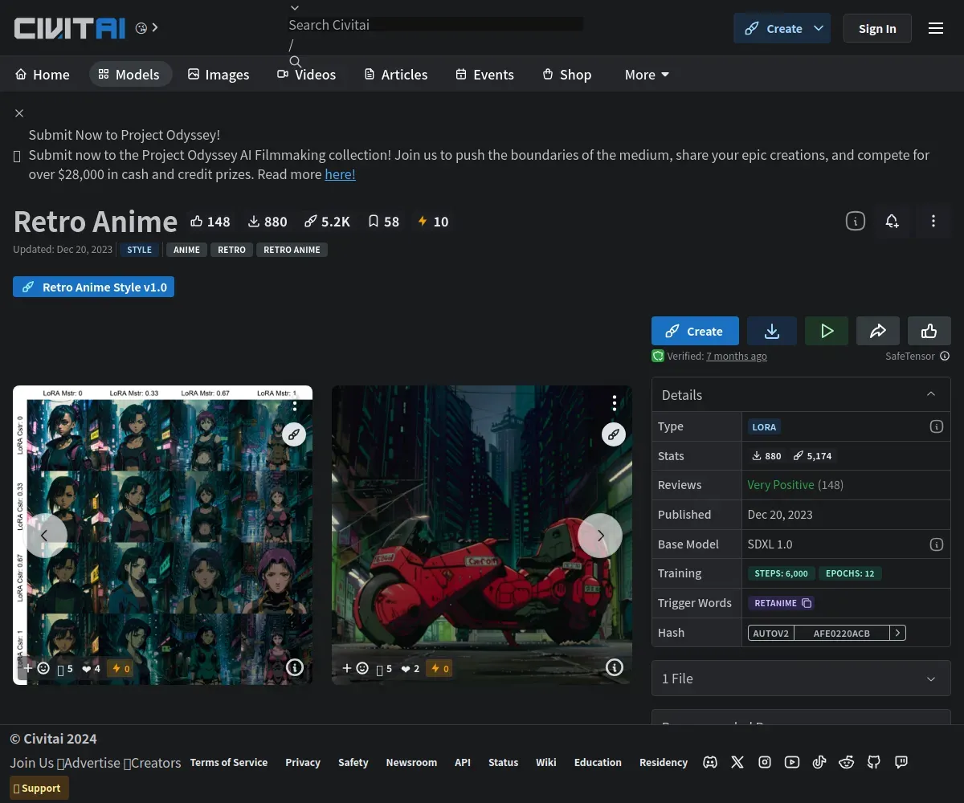Open the model's three-dot options menu
Image resolution: width=964 pixels, height=803 pixels.
tap(933, 221)
